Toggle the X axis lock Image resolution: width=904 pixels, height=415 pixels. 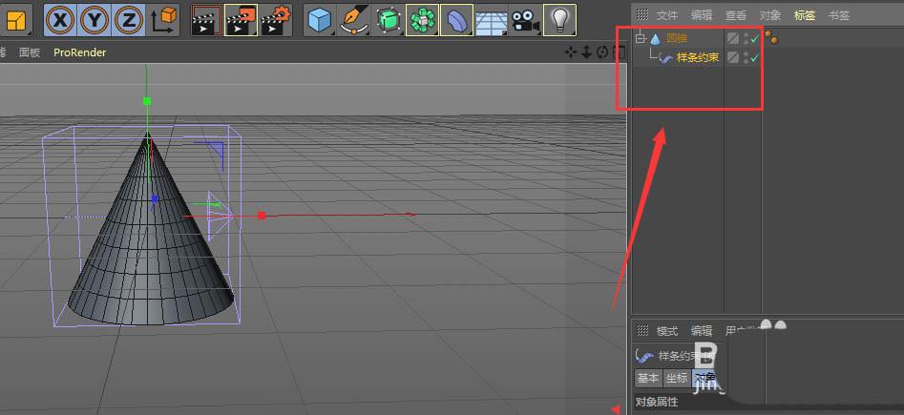coord(60,20)
